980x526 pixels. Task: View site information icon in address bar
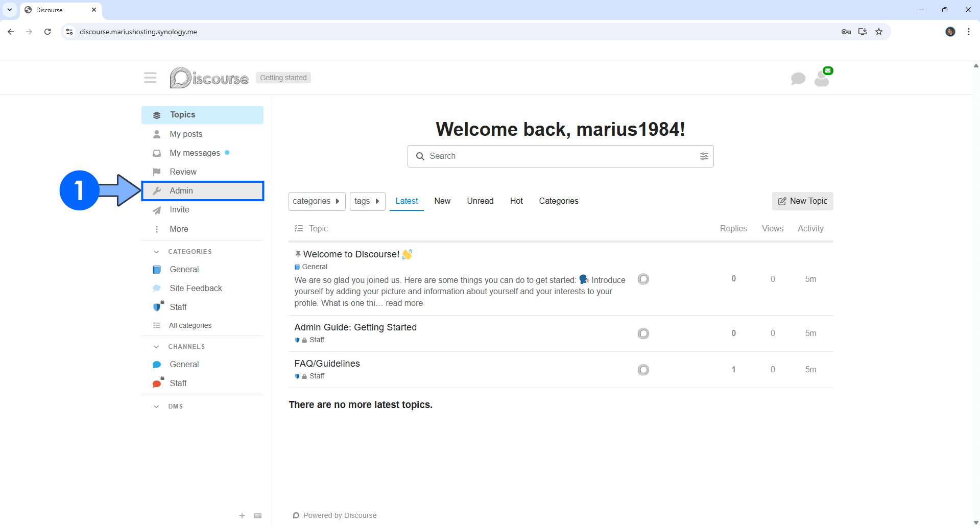point(70,32)
